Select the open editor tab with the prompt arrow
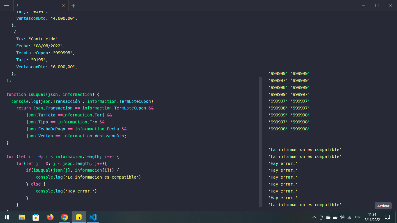397x223 pixels. [41, 6]
